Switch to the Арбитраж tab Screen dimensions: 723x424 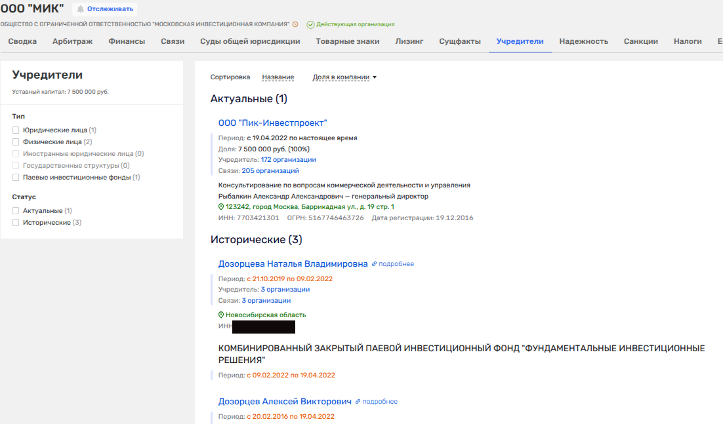(x=72, y=41)
